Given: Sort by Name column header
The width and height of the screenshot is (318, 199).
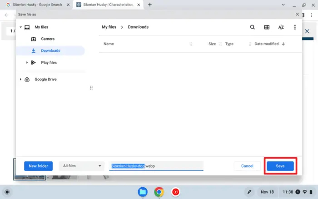Looking at the screenshot, I should point(109,44).
